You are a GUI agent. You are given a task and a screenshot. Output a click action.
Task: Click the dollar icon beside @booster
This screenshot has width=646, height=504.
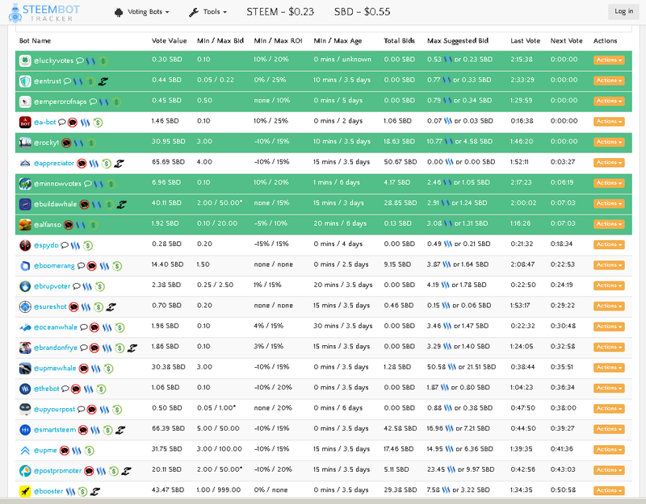point(83,491)
